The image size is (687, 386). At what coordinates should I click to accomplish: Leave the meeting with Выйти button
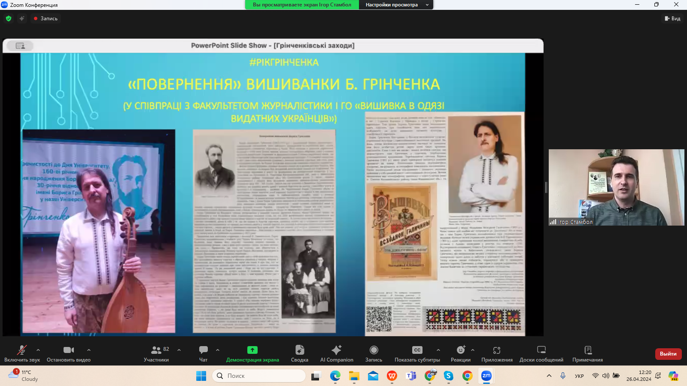tap(668, 354)
